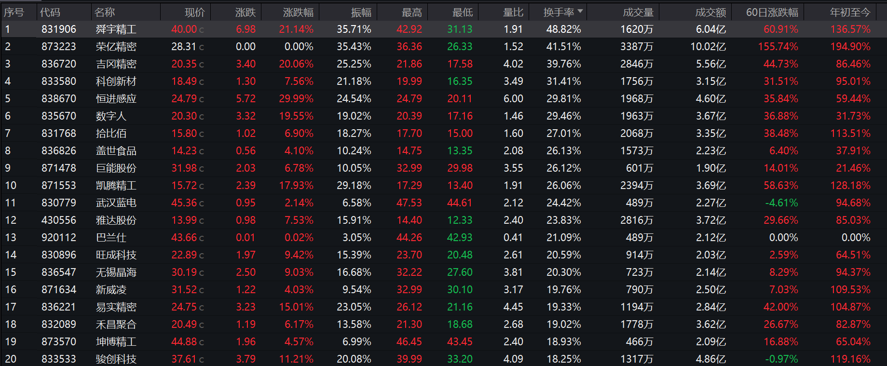Viewport: 887px width, 366px height.
Task: Click stock code 831768
Action: [x=59, y=134]
